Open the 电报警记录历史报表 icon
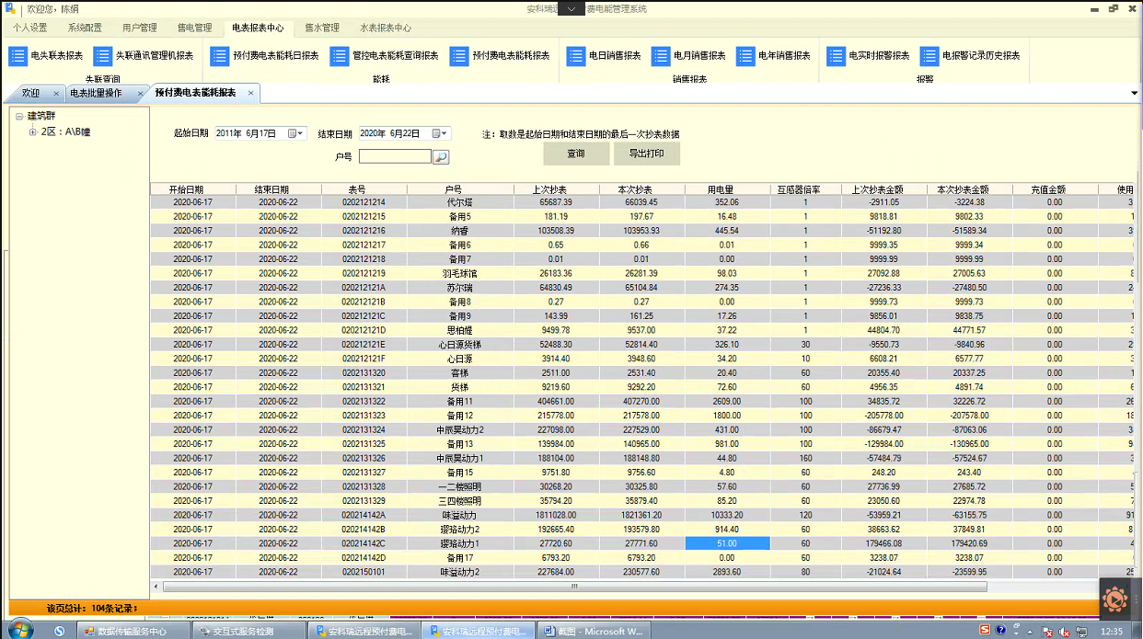Viewport: 1143px width, 639px height. pyautogui.click(x=929, y=56)
